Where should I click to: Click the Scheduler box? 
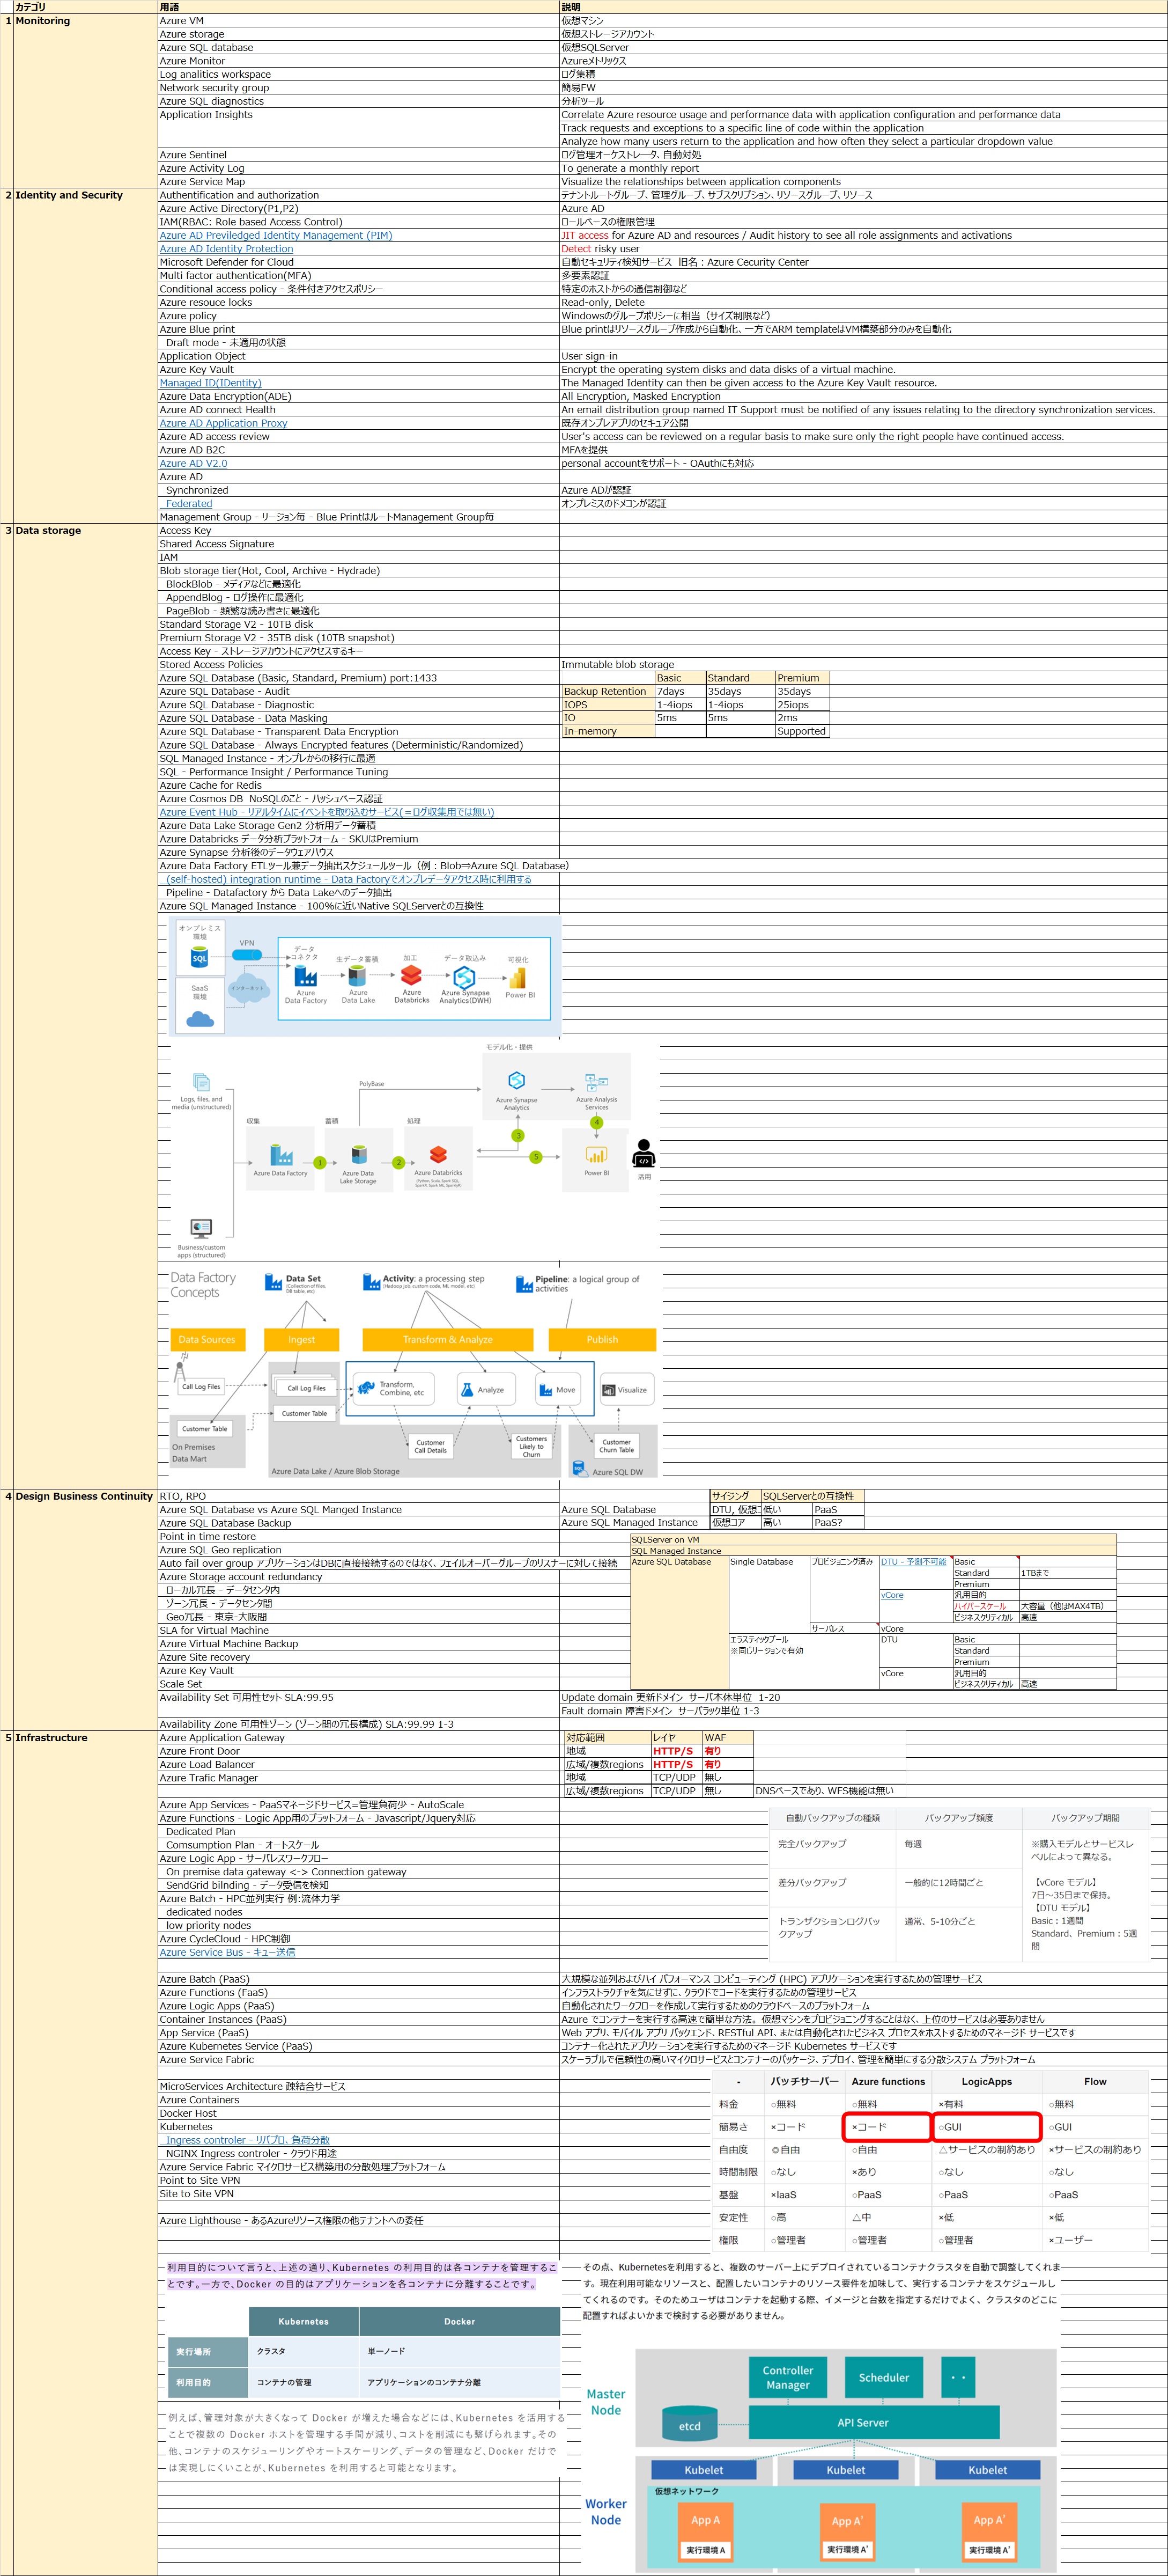884,2377
